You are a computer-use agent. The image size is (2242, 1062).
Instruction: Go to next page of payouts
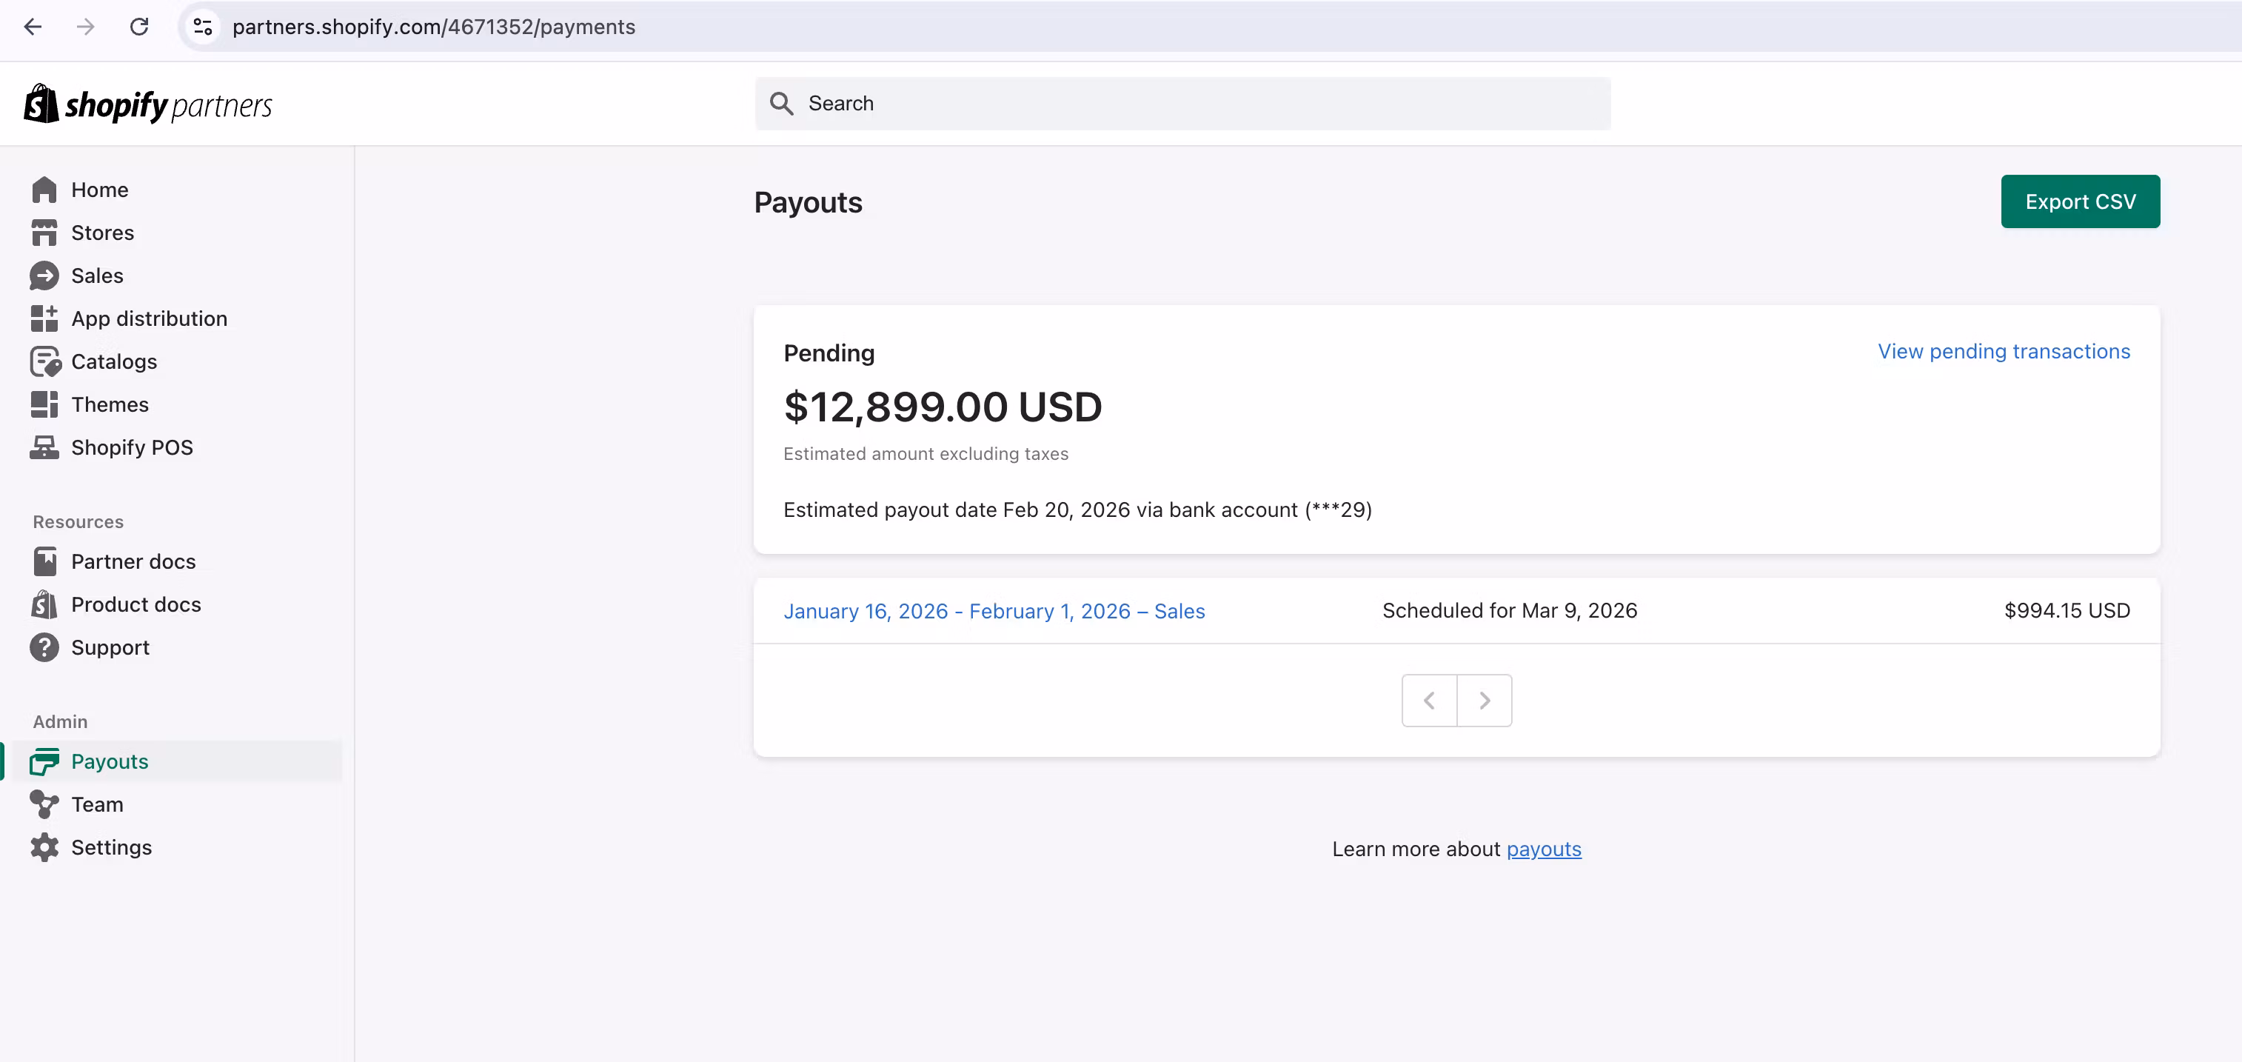tap(1485, 701)
